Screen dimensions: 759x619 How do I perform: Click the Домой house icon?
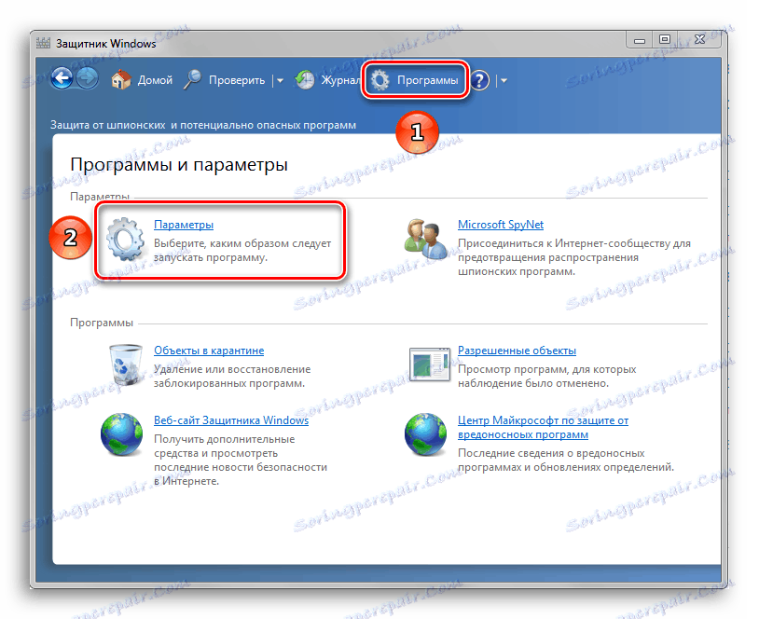click(121, 80)
